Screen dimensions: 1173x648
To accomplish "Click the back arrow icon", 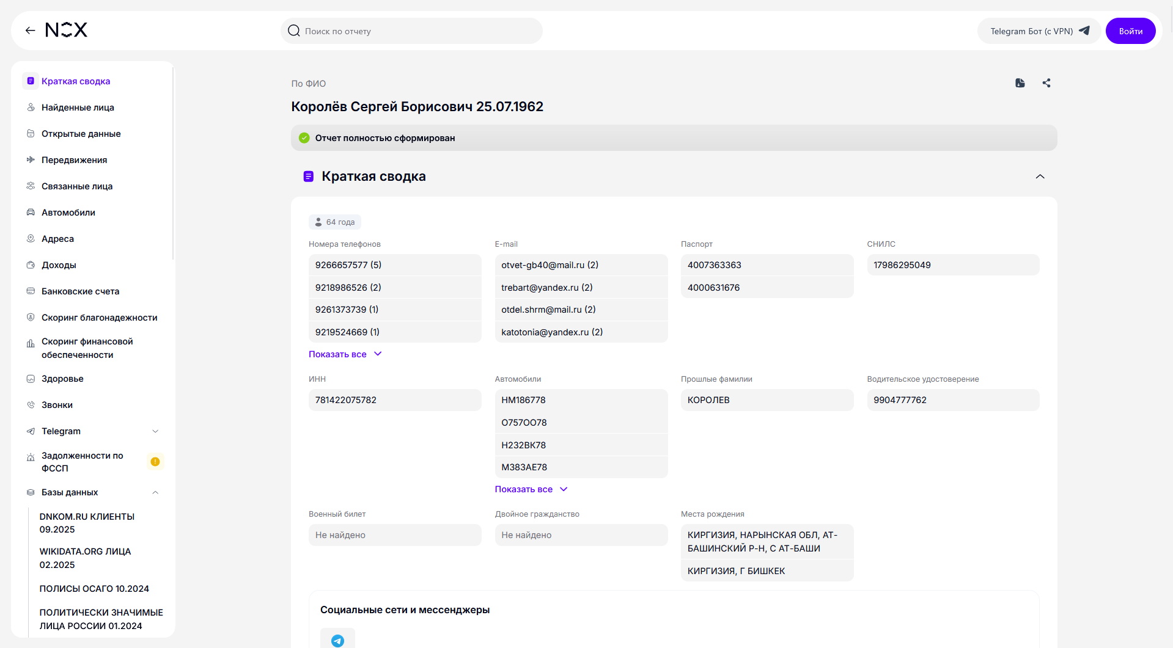I will pos(30,31).
